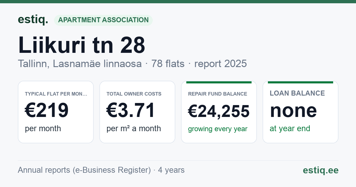Click the estiq. logo

pos(33,20)
